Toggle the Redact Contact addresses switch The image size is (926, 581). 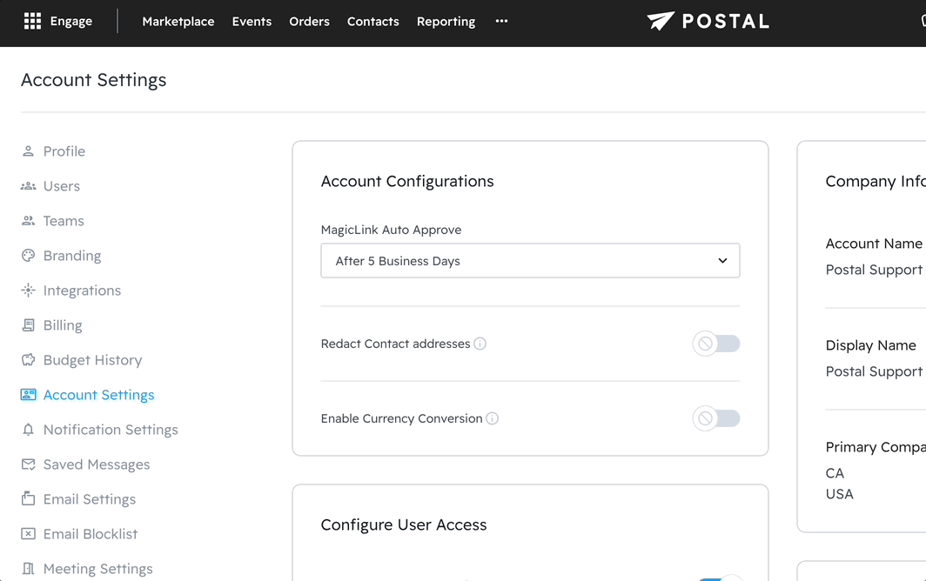(x=716, y=344)
